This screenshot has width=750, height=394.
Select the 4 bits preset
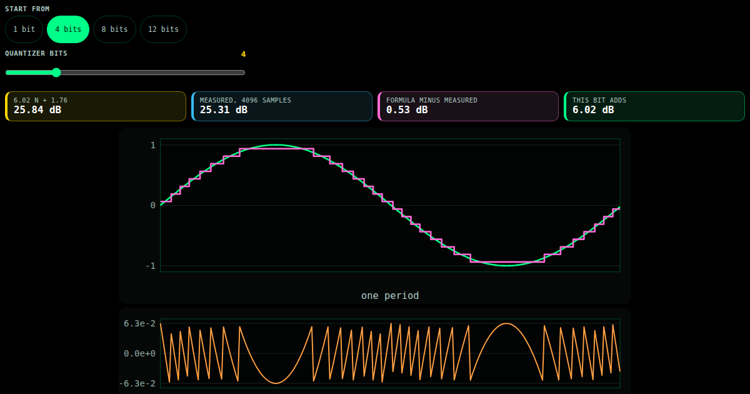[68, 29]
